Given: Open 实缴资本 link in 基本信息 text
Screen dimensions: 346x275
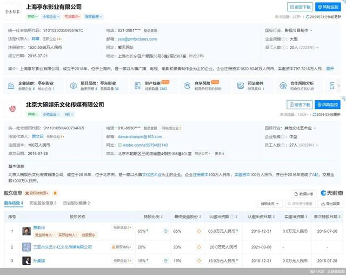Looking at the screenshot, I should pos(242,175).
